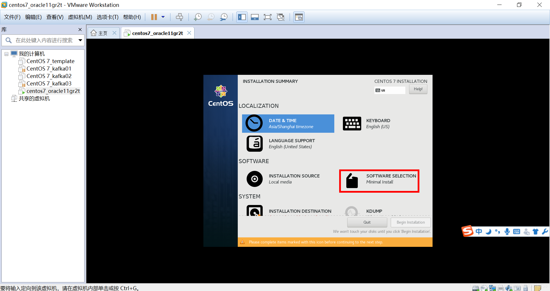Screen dimensions: 550x291
Task: Open the 选项卡(T) menu
Action: point(108,17)
